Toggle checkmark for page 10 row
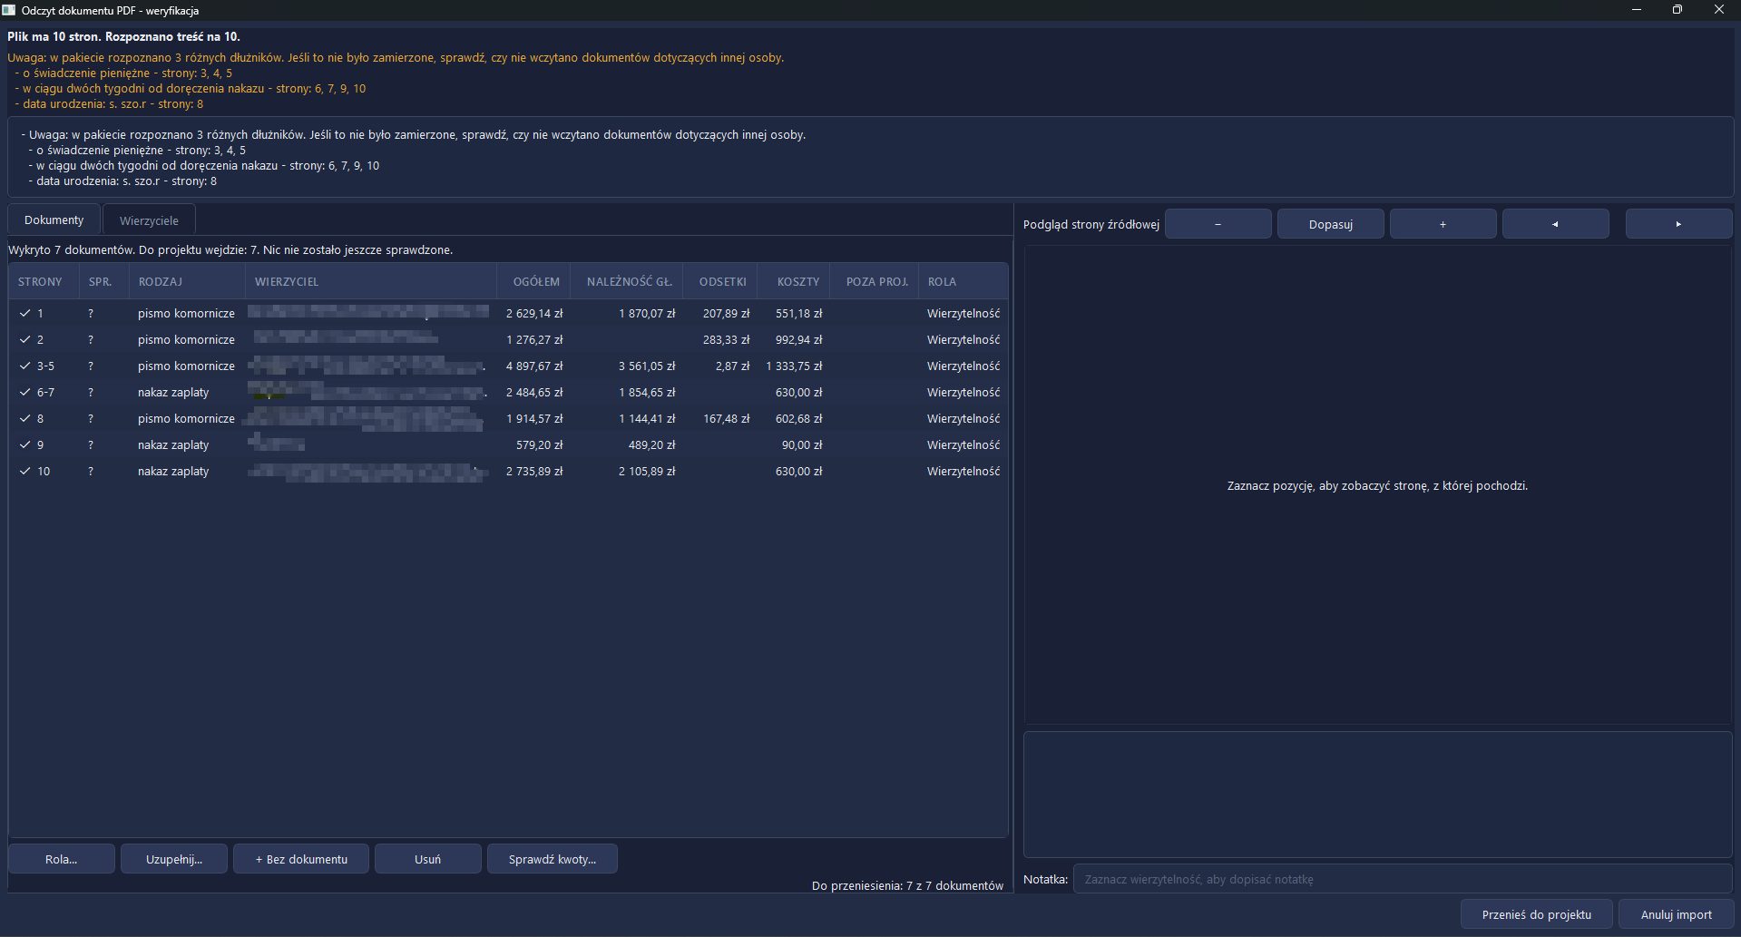Screen dimensions: 1741x937 coord(24,471)
